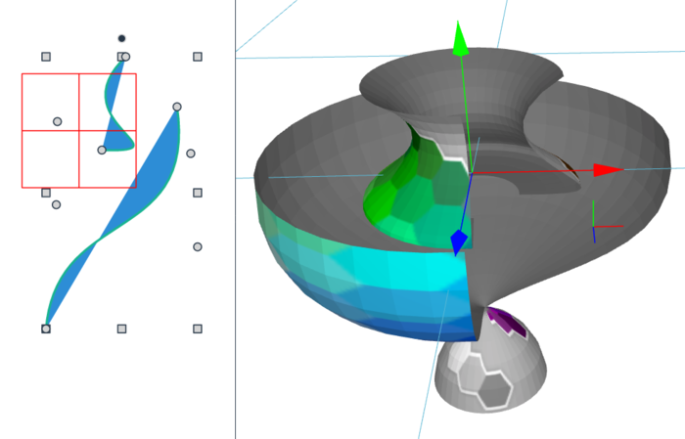This screenshot has width=685, height=439.
Task: Select control point at the small curve's lower end
Action: tap(102, 151)
